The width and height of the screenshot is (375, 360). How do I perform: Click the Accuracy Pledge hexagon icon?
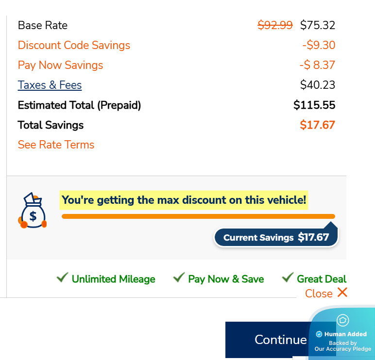point(342,320)
